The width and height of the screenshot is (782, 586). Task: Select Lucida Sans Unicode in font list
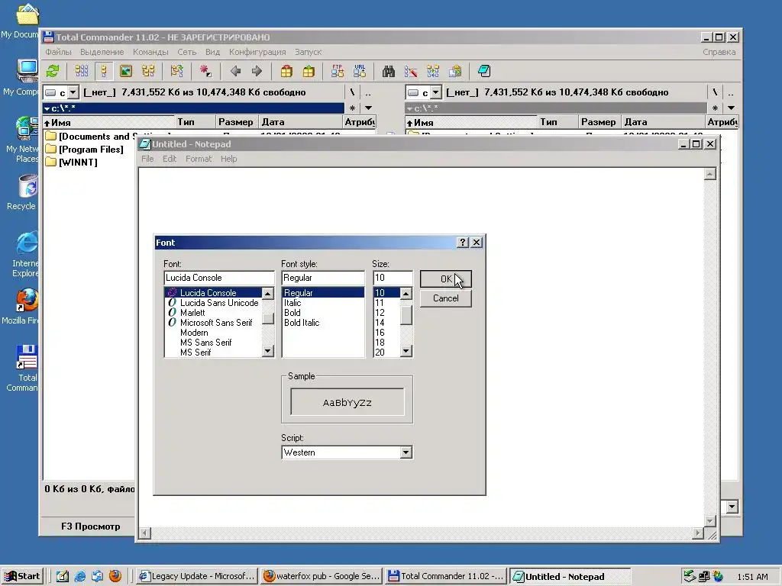(214, 302)
